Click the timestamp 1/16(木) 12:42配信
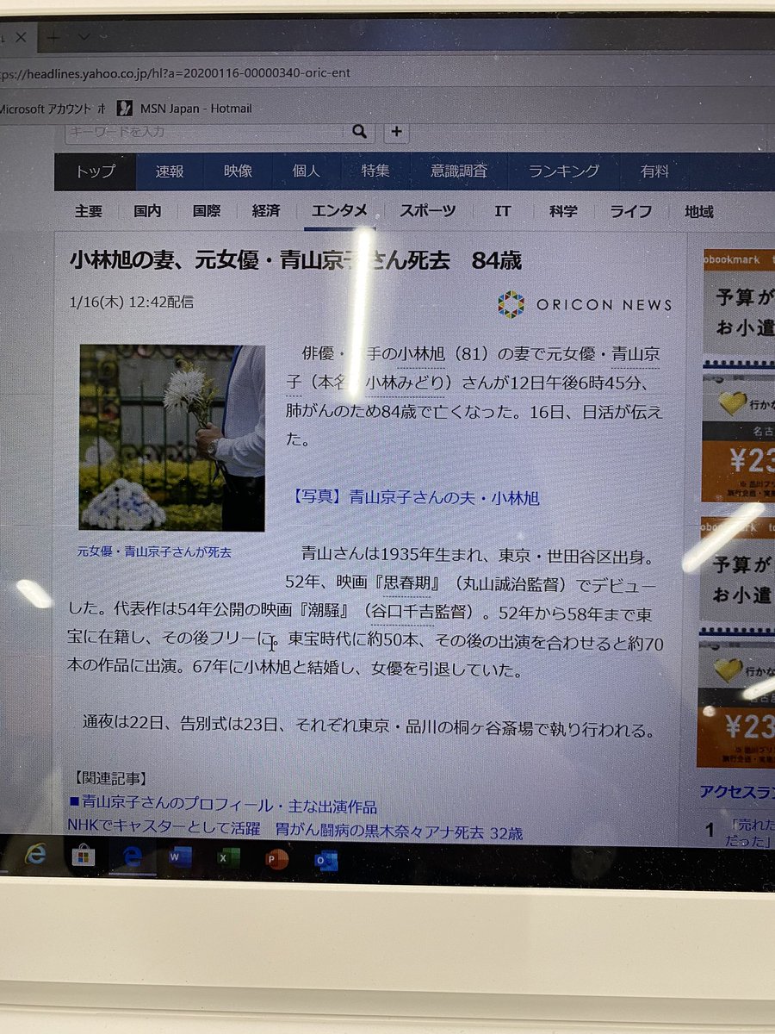The image size is (775, 1034). (x=130, y=302)
